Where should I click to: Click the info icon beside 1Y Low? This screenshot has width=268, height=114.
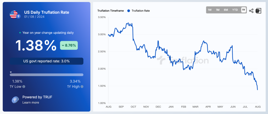click(x=24, y=87)
